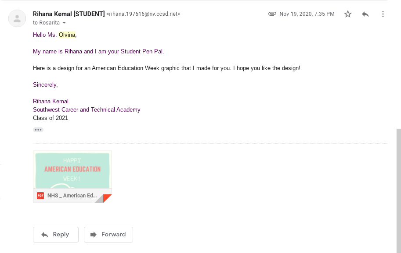Open the American Education Week attachment preview

72,170
